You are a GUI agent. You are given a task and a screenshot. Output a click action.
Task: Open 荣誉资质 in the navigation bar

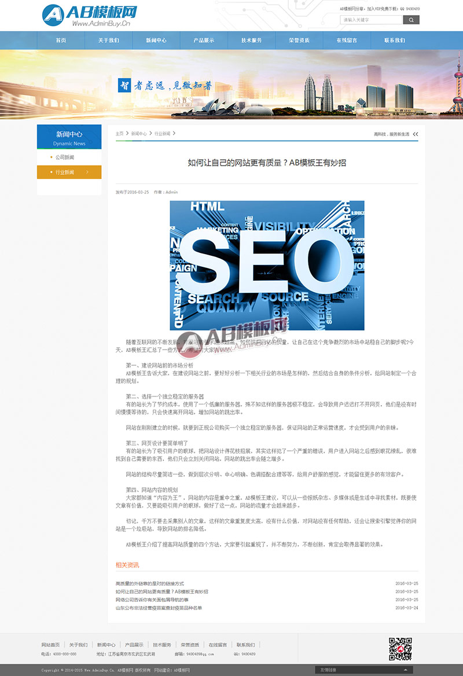pyautogui.click(x=299, y=40)
